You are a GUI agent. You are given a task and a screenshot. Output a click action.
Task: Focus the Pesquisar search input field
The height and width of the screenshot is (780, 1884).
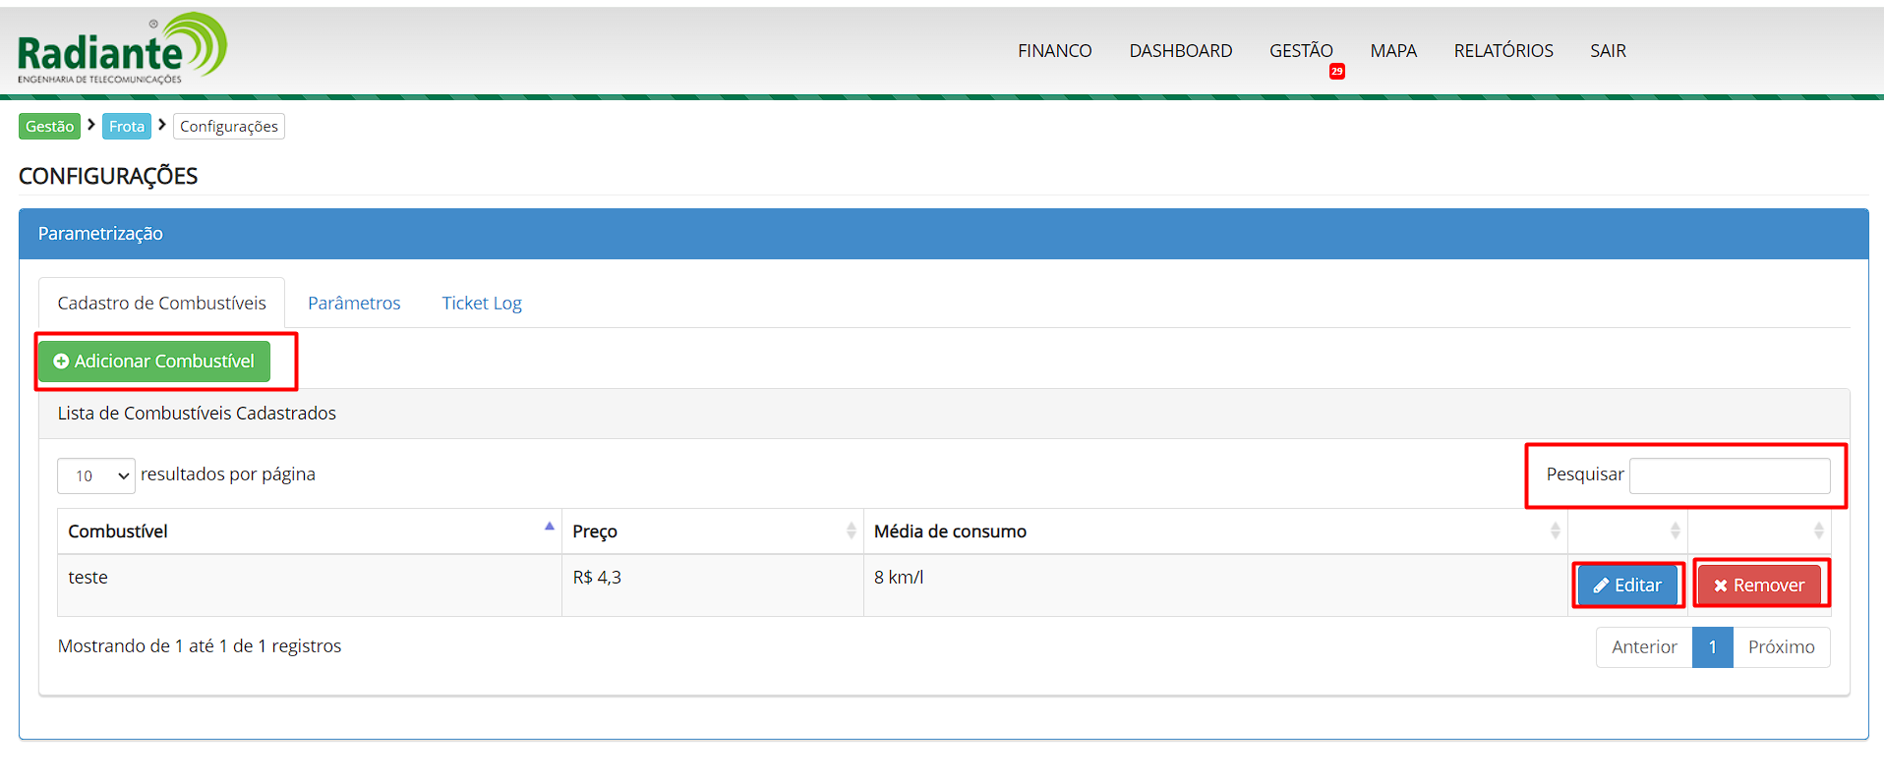point(1729,475)
